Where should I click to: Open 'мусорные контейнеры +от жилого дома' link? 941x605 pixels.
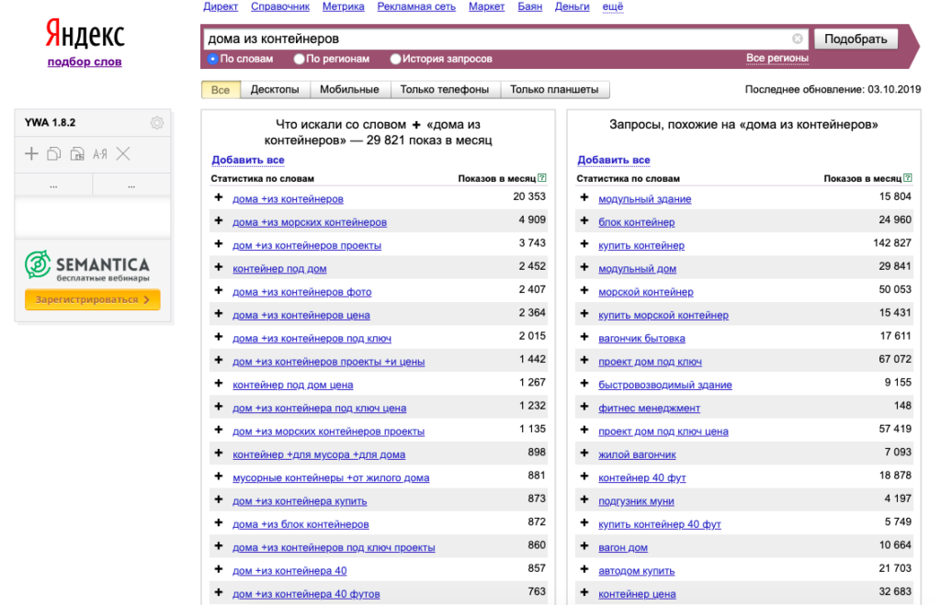(x=331, y=478)
